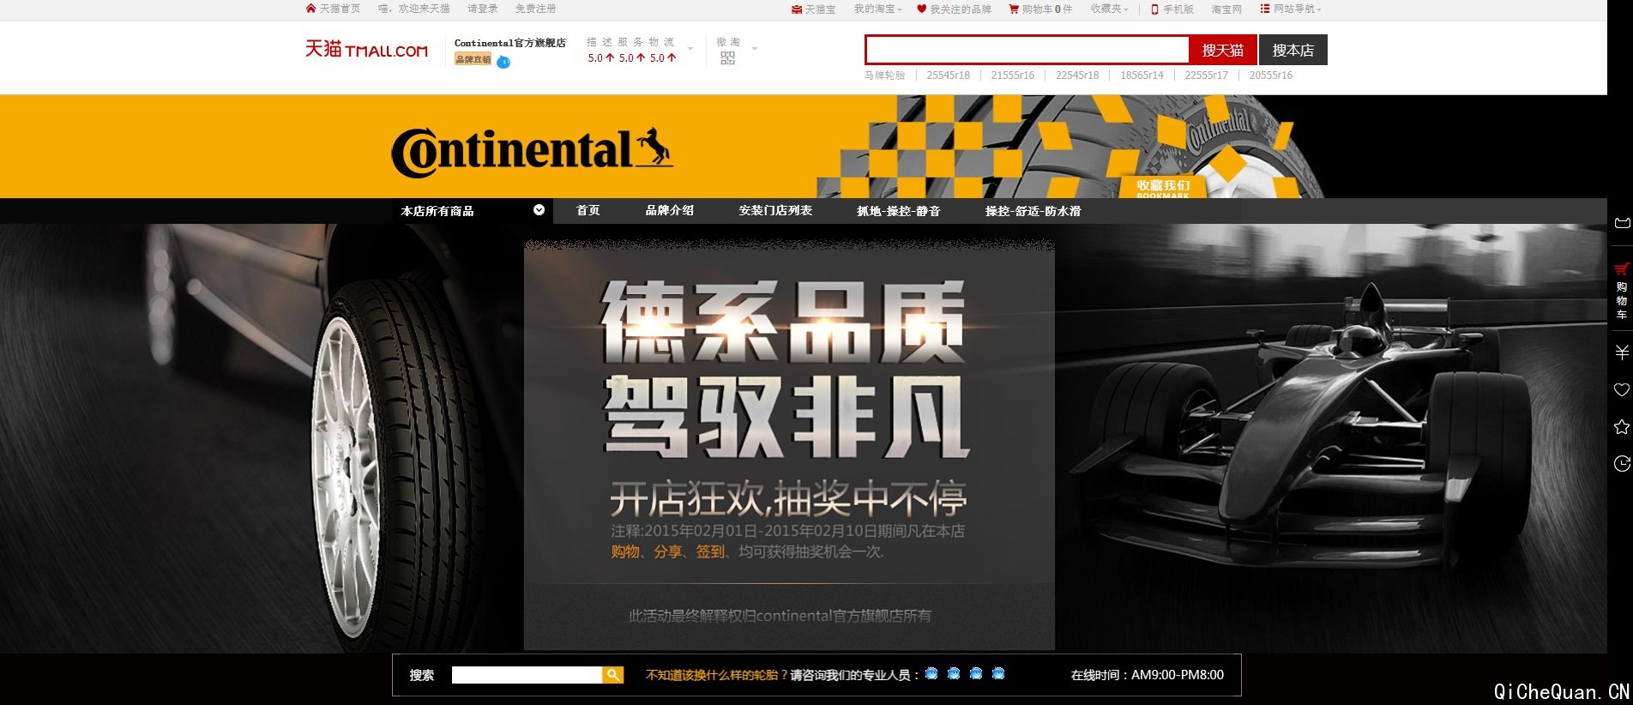The height and width of the screenshot is (705, 1633).
Task: Click the 微淘 QR code icon
Action: pos(727,58)
